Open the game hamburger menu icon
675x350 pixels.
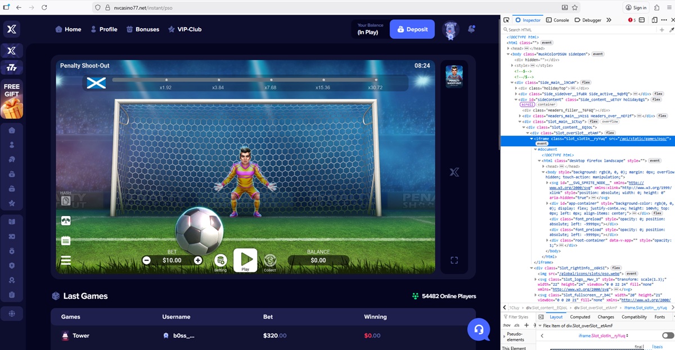tap(66, 260)
